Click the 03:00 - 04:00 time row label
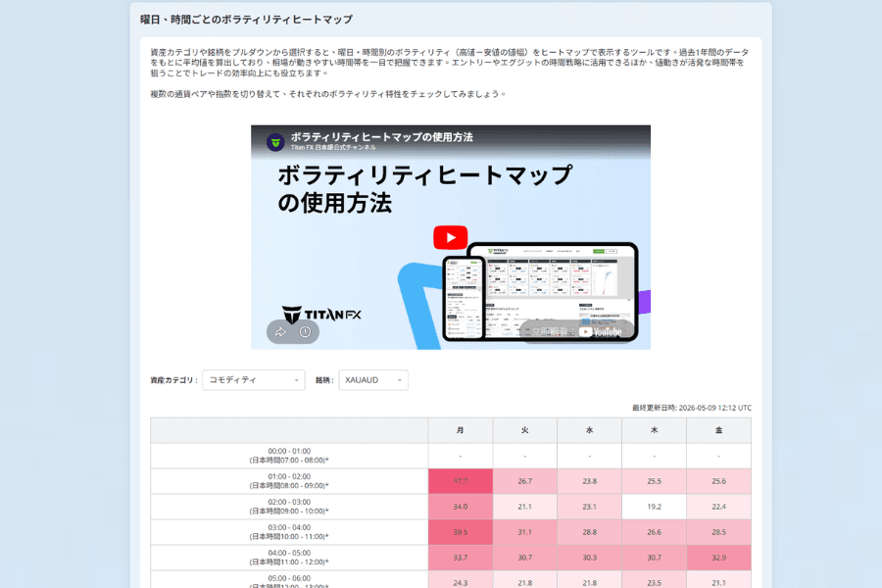The image size is (882, 588). pos(289,532)
